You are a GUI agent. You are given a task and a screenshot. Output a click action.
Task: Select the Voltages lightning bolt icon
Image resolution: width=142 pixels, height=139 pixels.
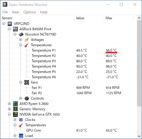pyautogui.click(x=27, y=40)
